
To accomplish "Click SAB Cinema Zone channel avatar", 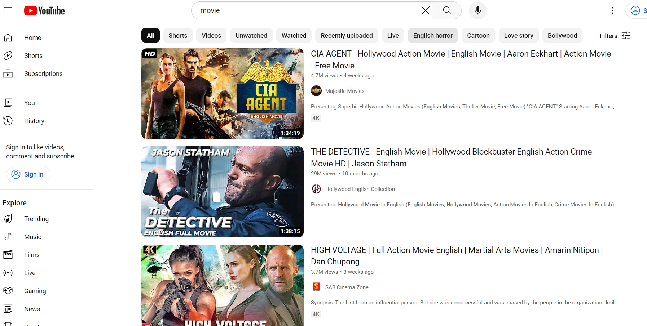I will point(316,287).
